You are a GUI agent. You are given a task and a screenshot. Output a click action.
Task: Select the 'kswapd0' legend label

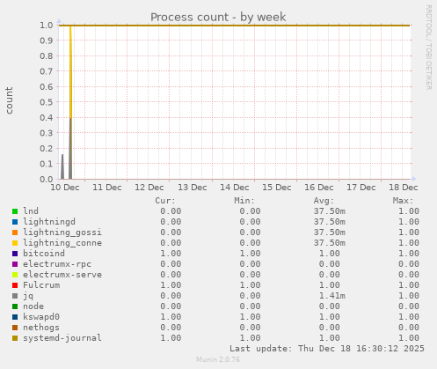click(41, 317)
